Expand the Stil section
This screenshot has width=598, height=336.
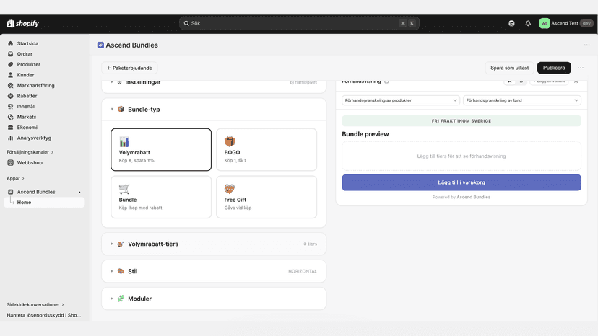click(214, 271)
